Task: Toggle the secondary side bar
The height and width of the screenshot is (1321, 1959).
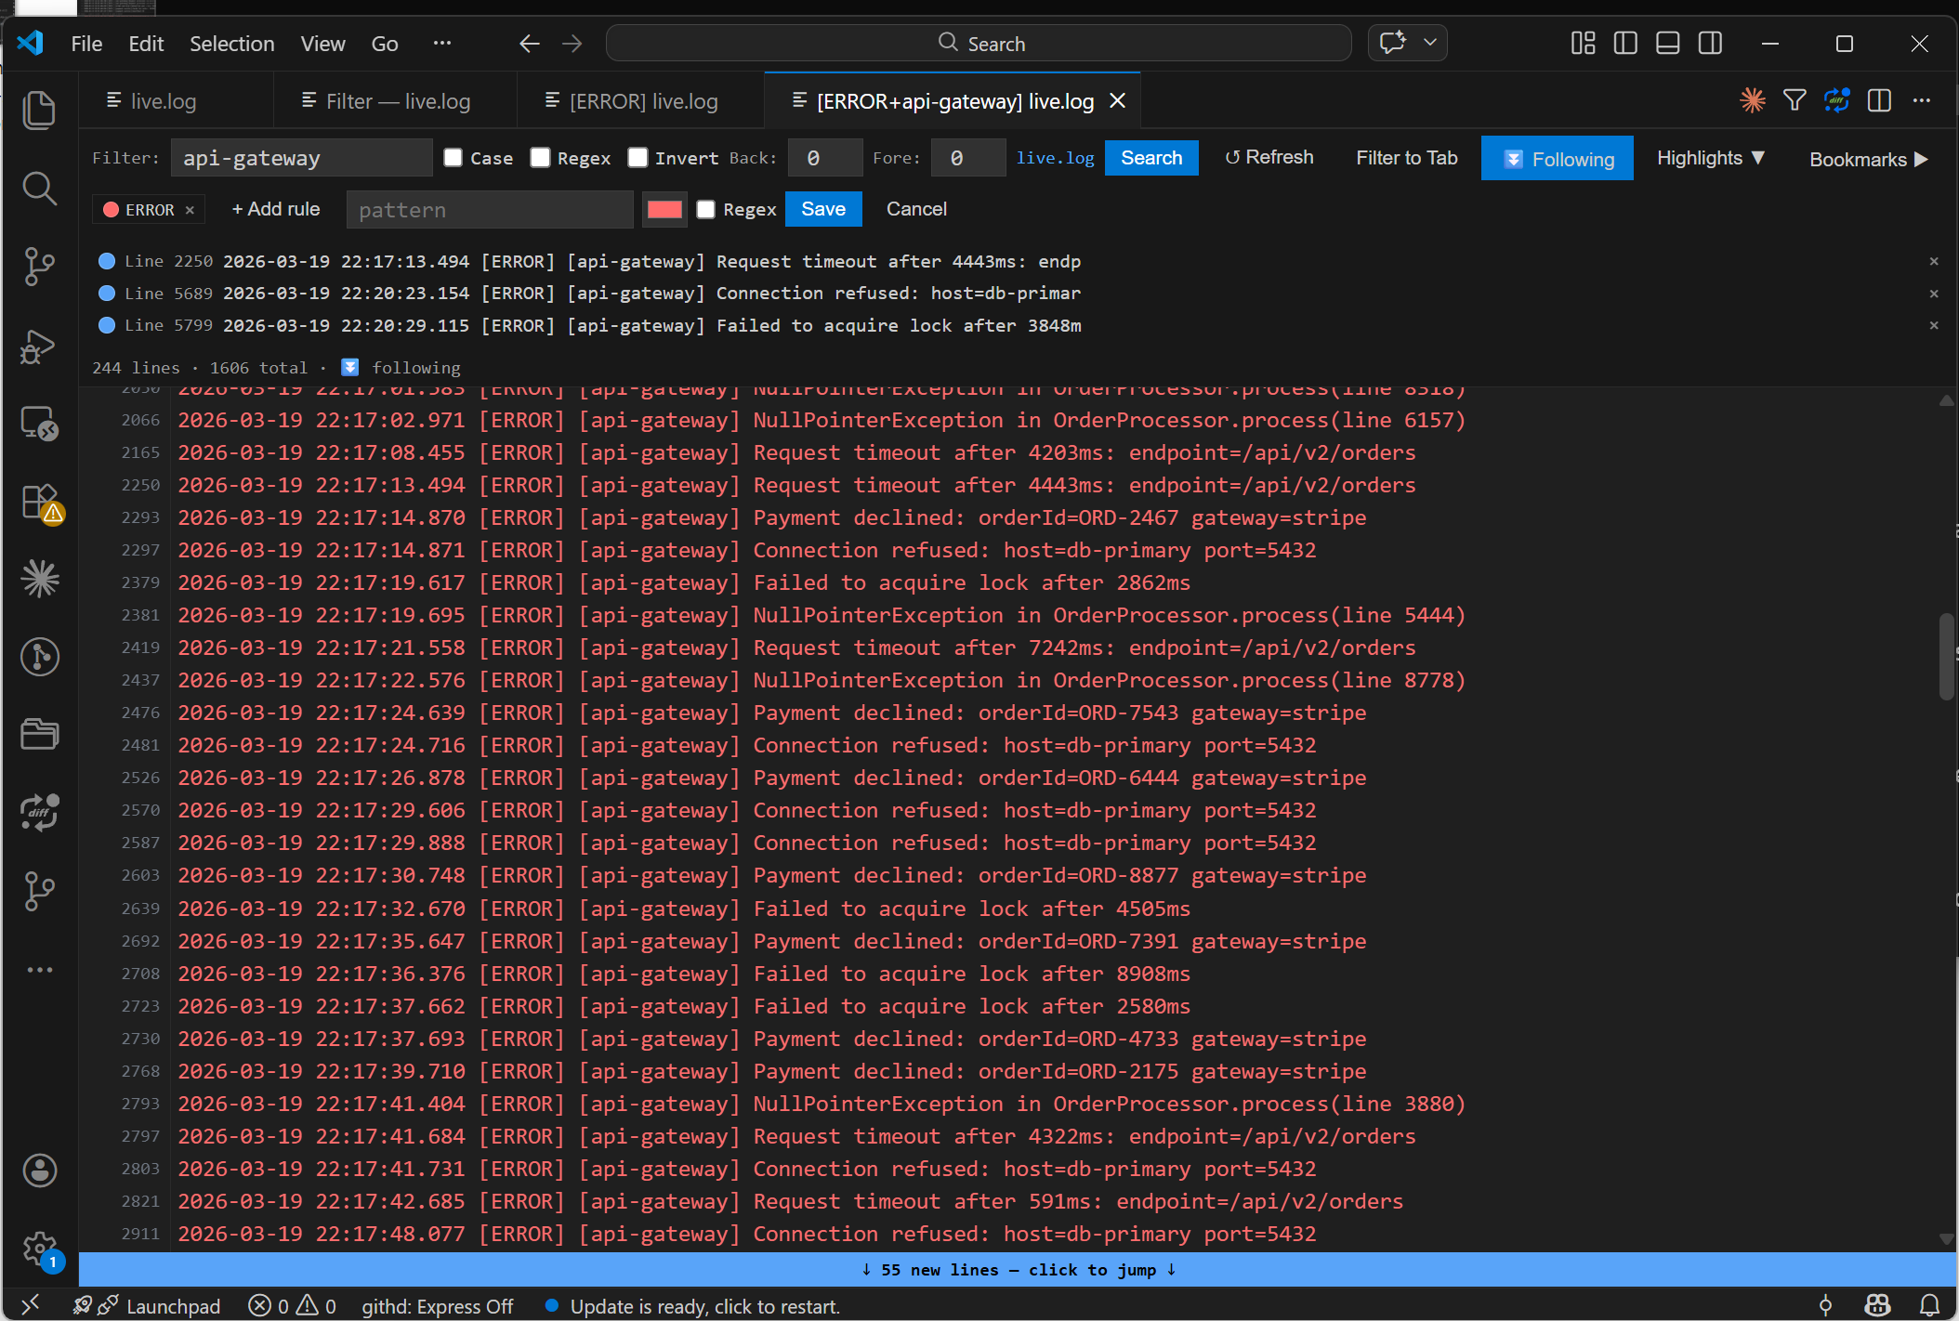Action: pos(1710,44)
